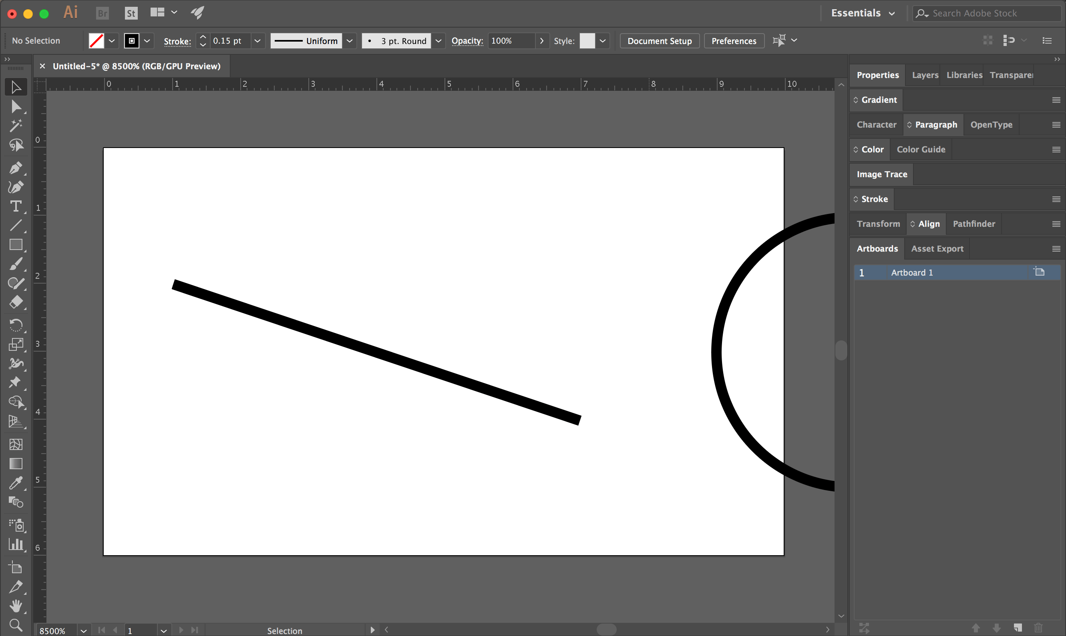This screenshot has width=1066, height=636.
Task: Select the Slice tool
Action: 16,587
